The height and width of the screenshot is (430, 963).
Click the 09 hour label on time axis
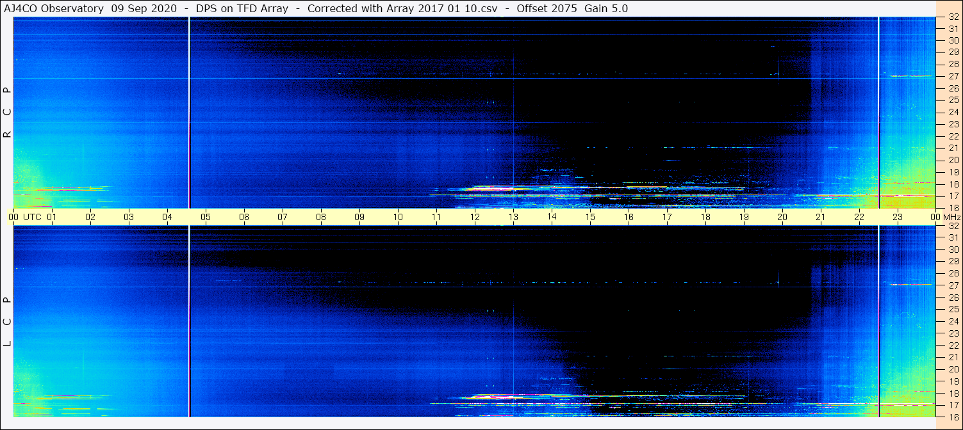pos(359,217)
